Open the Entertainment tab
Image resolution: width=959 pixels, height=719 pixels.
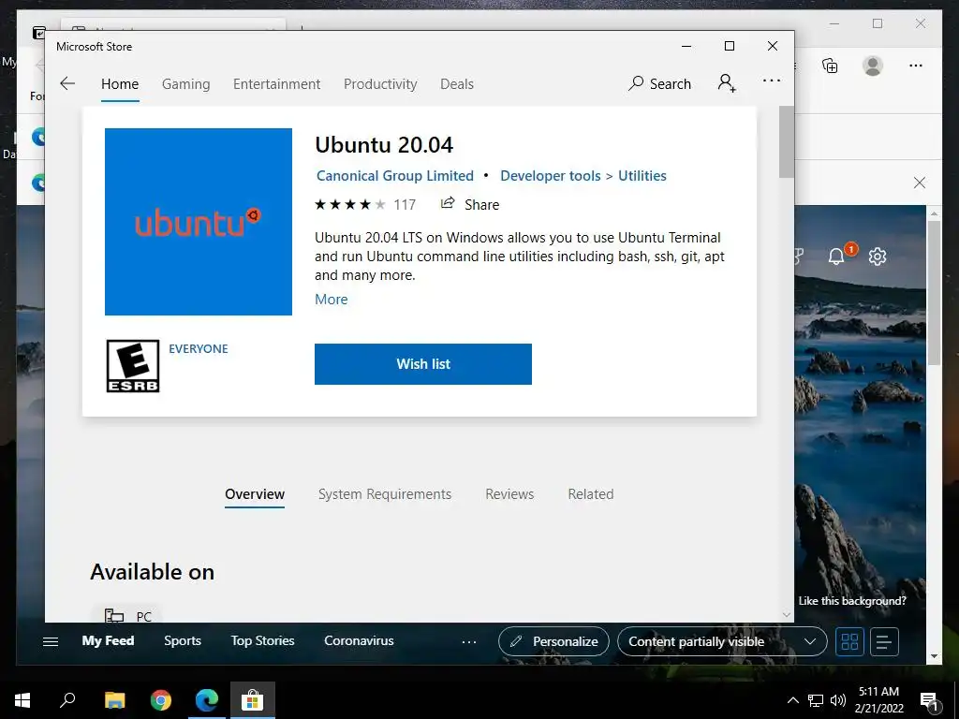point(276,83)
